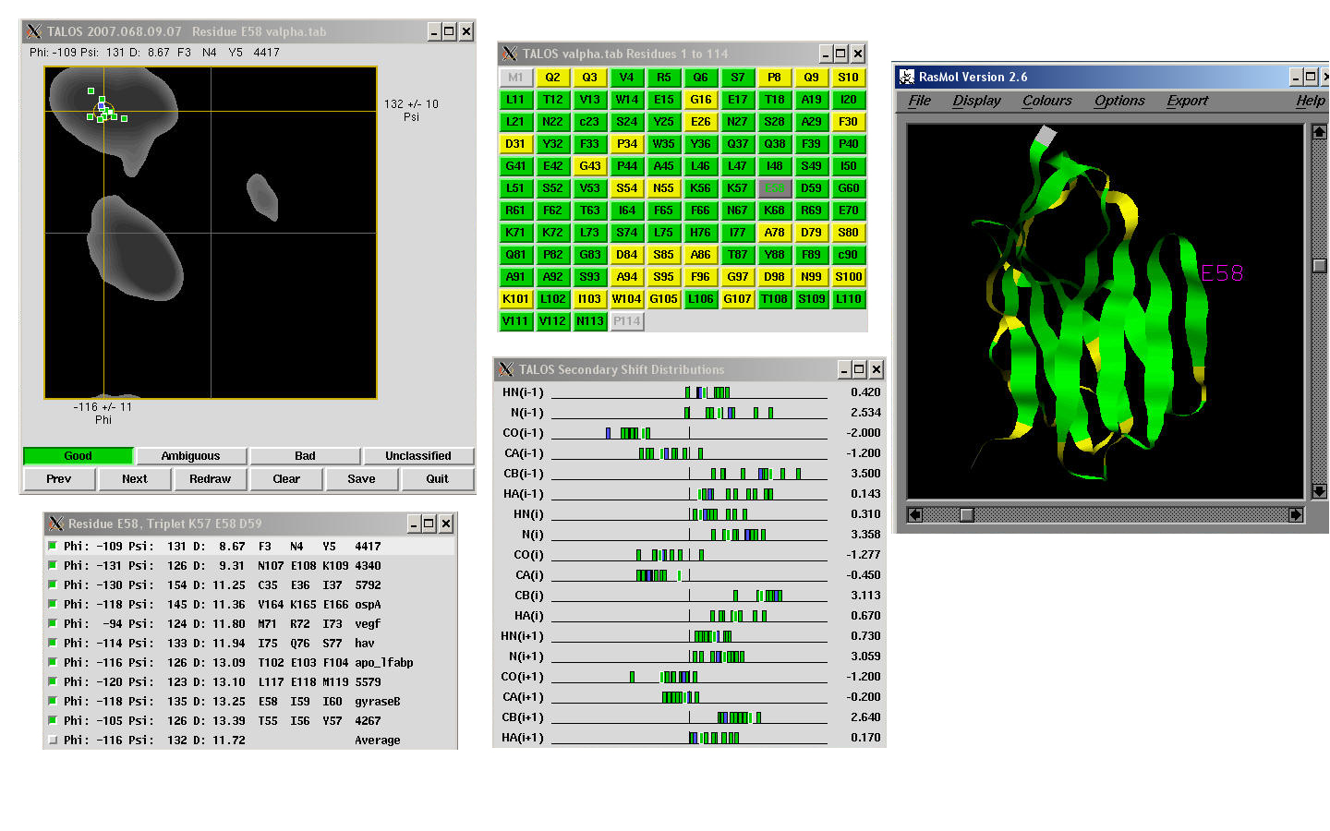Toggle checkbox for vegf match row
Image resolution: width=1330 pixels, height=831 pixels.
[53, 623]
